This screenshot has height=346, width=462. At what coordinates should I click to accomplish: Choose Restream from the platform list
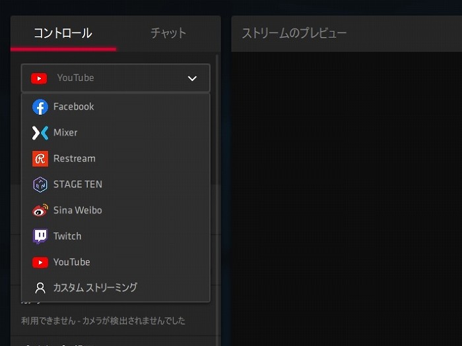pos(115,159)
